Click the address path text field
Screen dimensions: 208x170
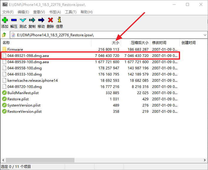pyautogui.click(x=109, y=35)
